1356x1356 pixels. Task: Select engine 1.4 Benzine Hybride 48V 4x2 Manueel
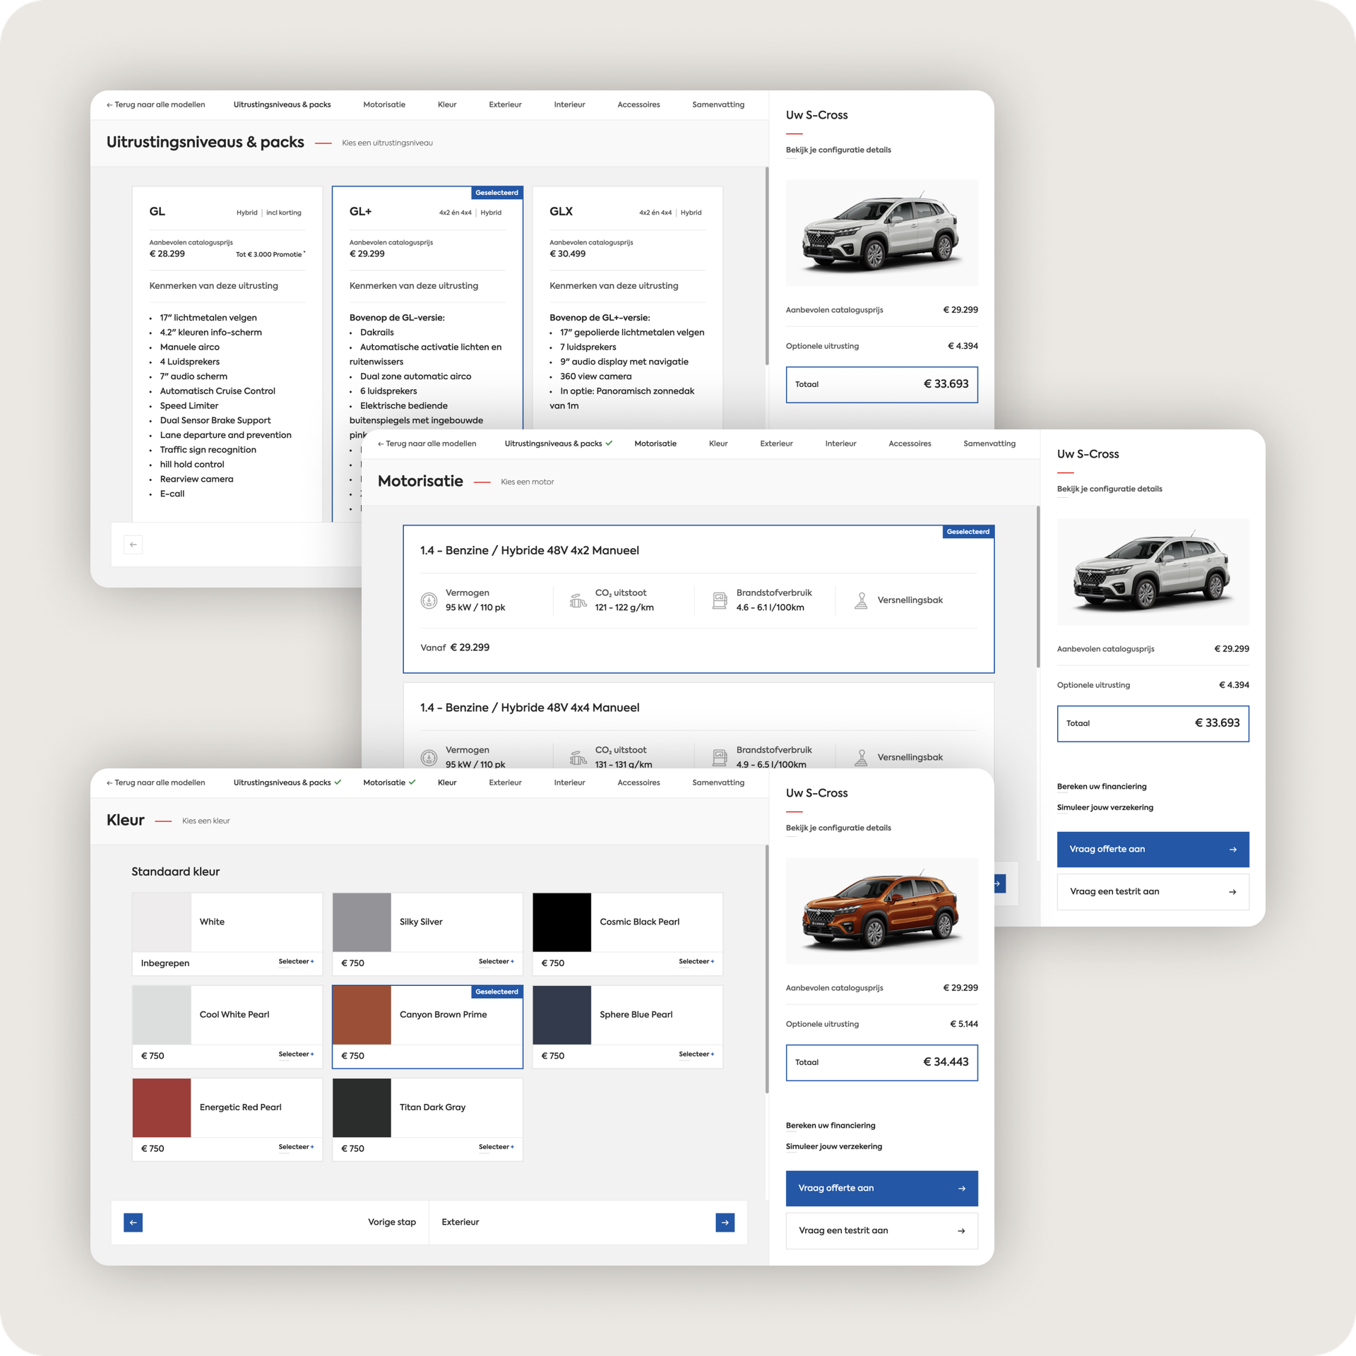698,599
